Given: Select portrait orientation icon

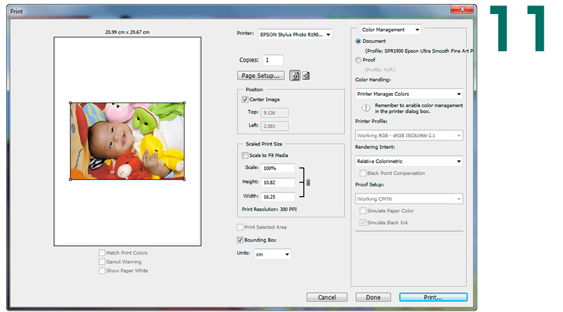Looking at the screenshot, I should (x=294, y=76).
